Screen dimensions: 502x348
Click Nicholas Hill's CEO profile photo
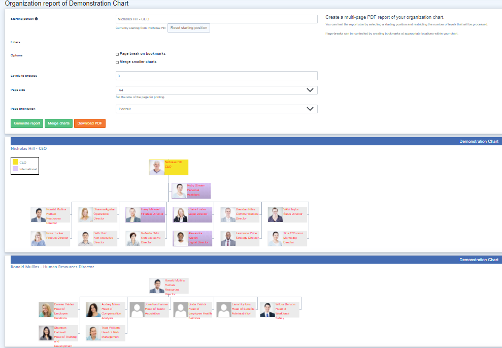[x=157, y=167]
